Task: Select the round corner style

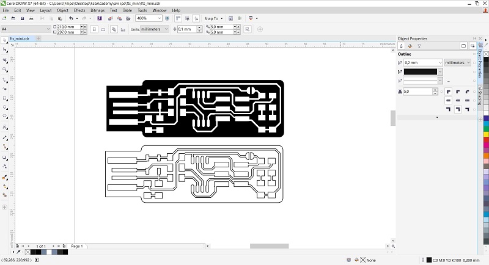Action: (x=458, y=92)
